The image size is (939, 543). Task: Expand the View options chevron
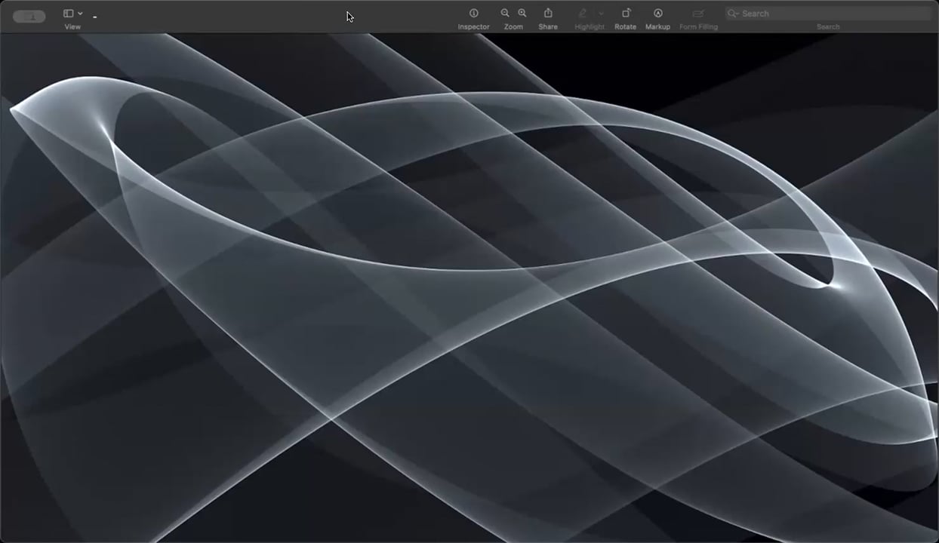pos(80,14)
